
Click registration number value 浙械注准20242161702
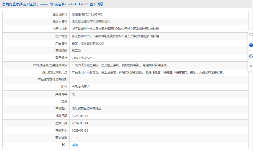click(87, 14)
